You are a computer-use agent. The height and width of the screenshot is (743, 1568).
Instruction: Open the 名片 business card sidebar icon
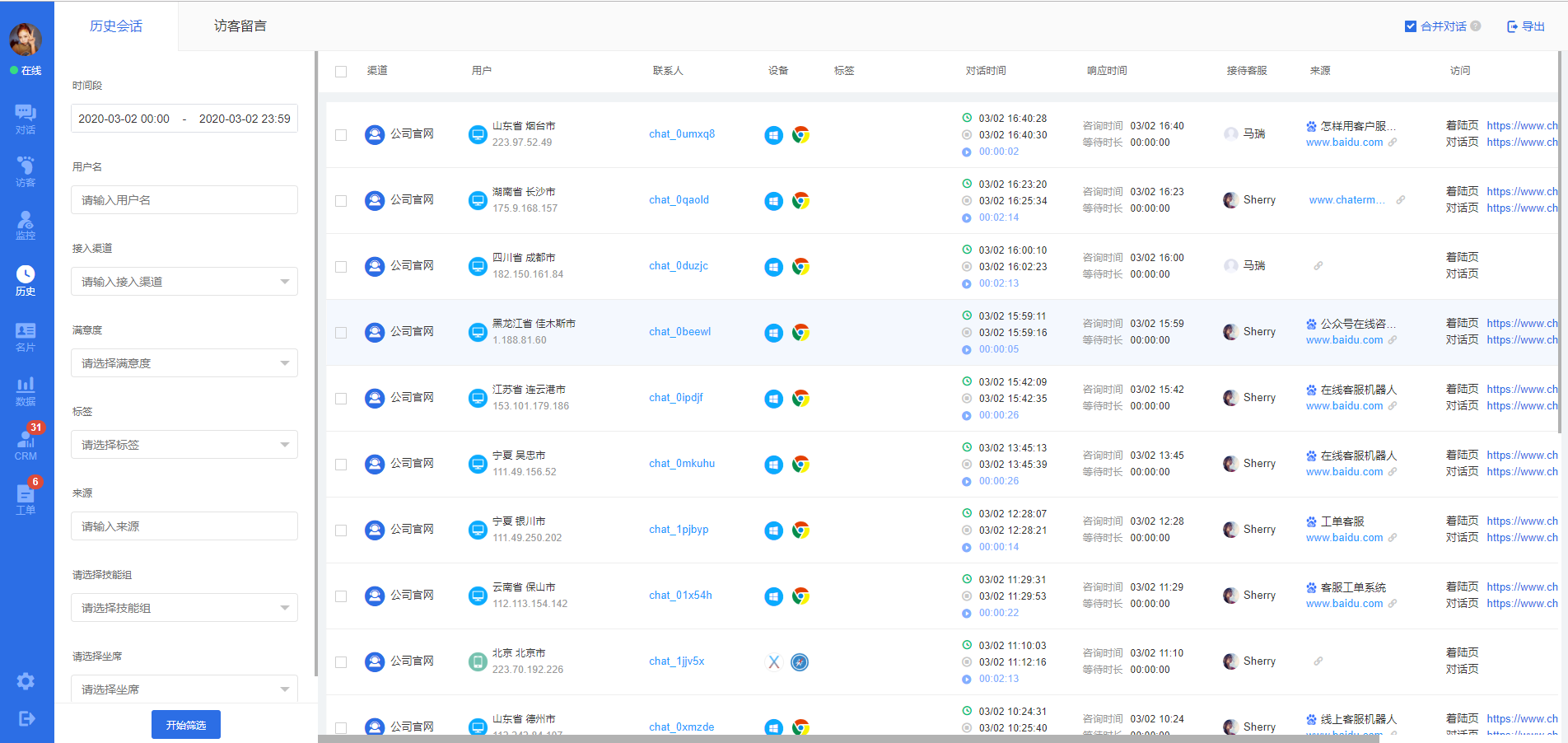[x=26, y=336]
